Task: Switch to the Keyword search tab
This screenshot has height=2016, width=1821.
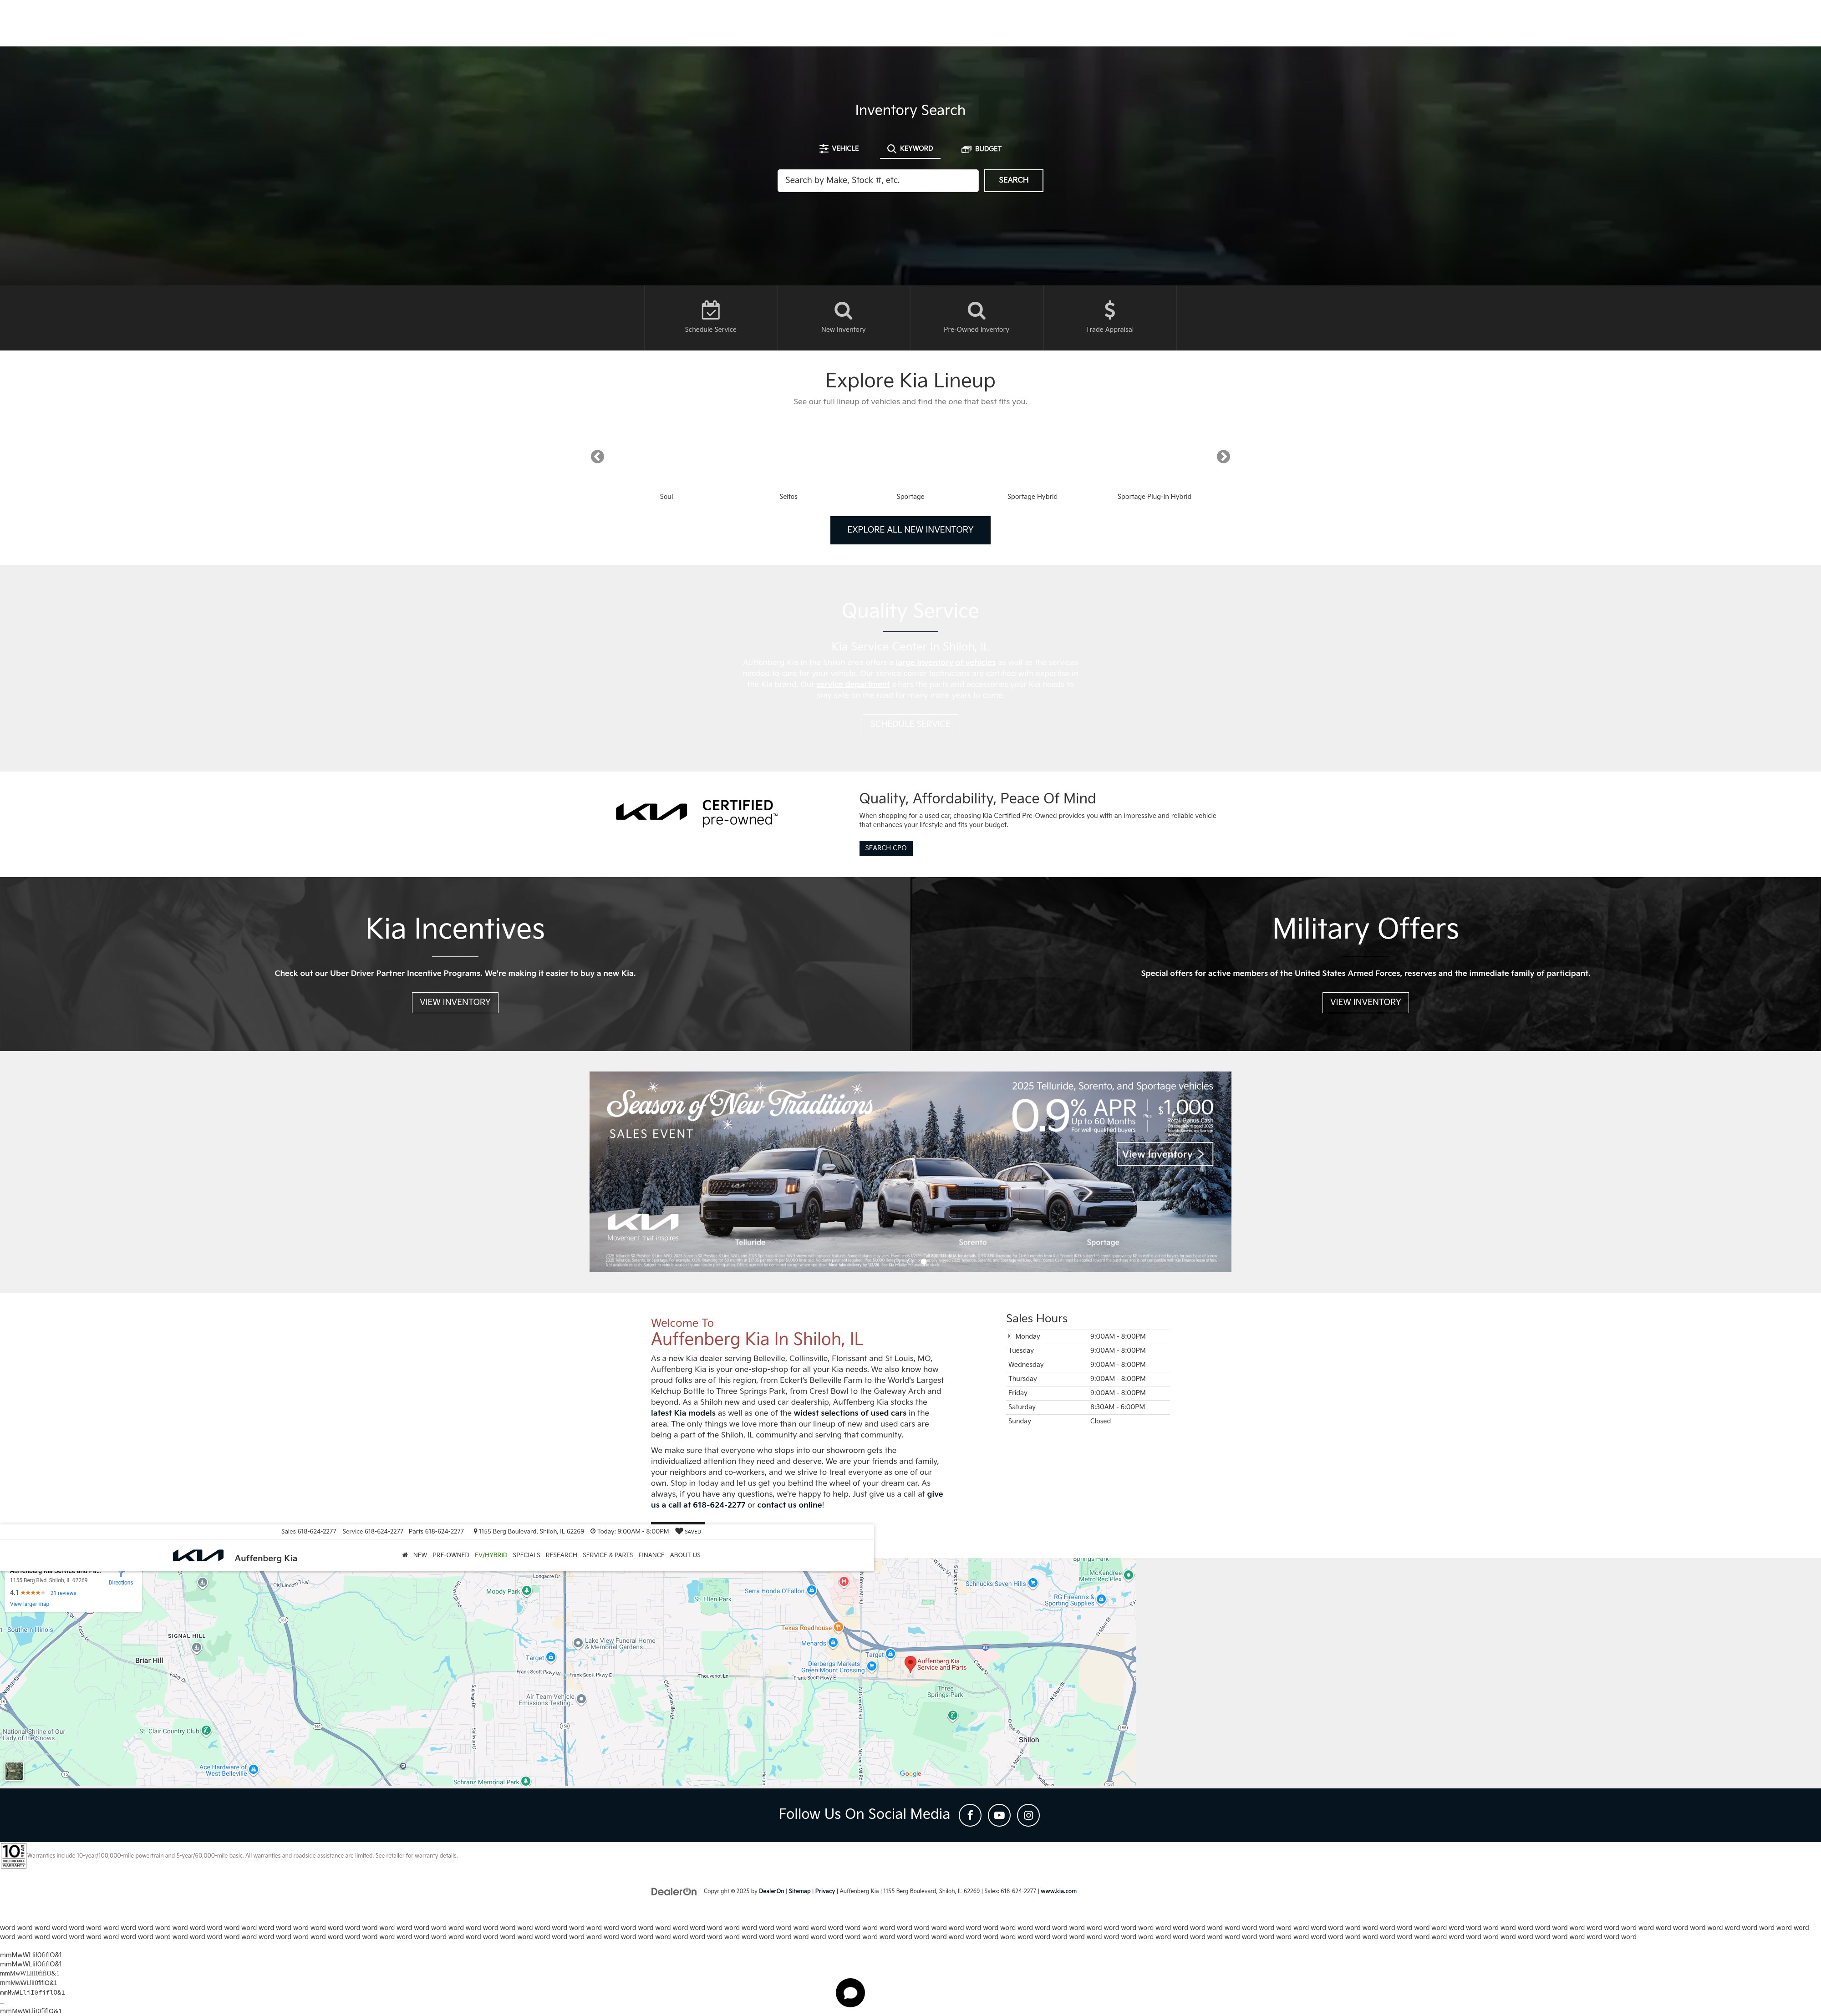Action: 910,148
